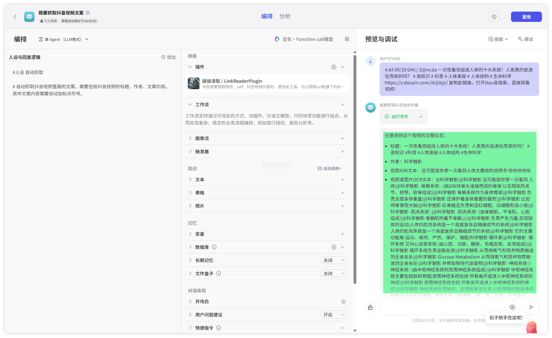This screenshot has height=338, width=552.
Task: Switch to the 分析 tab
Action: click(x=285, y=16)
